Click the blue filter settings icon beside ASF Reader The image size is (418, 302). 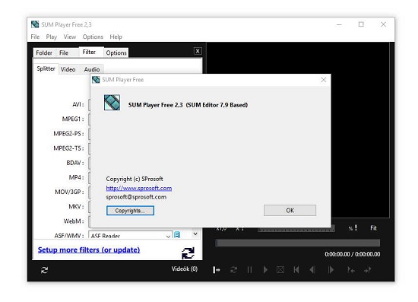coord(177,235)
